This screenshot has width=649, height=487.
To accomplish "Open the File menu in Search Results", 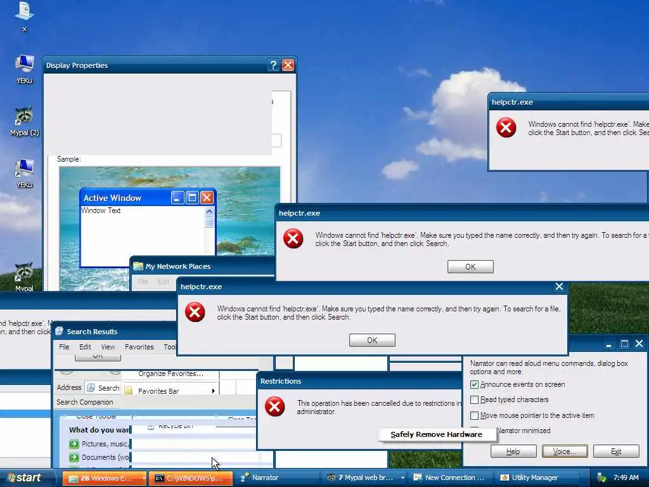I will (64, 347).
